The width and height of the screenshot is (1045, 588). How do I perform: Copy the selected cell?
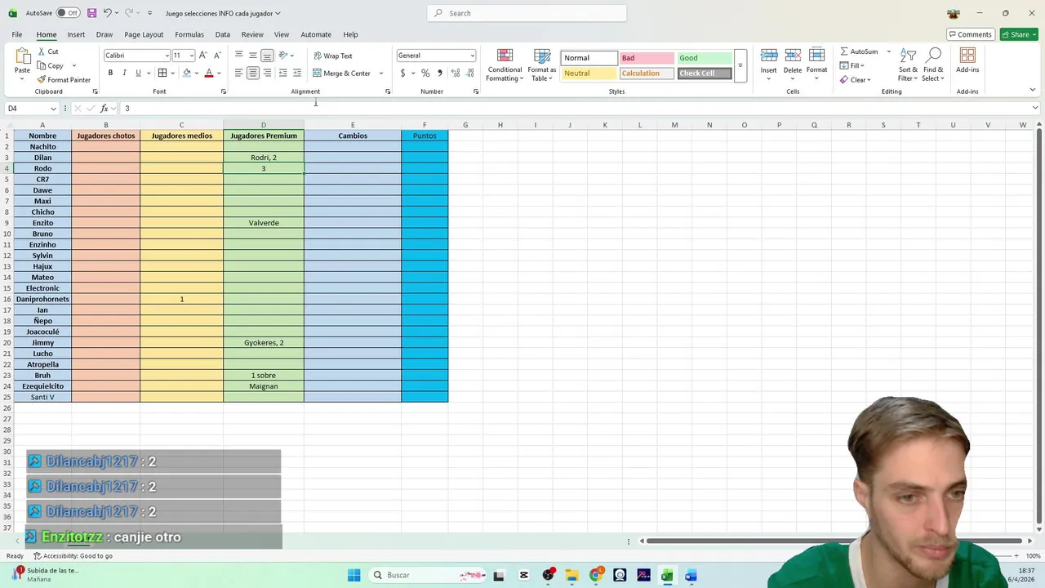50,65
